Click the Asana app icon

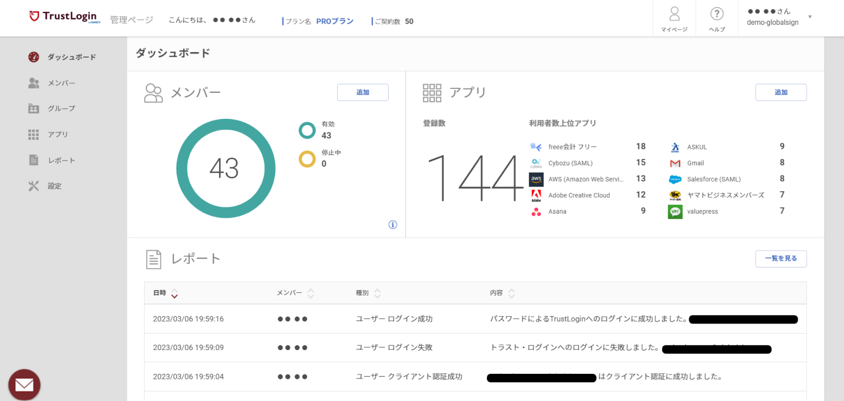(x=536, y=212)
